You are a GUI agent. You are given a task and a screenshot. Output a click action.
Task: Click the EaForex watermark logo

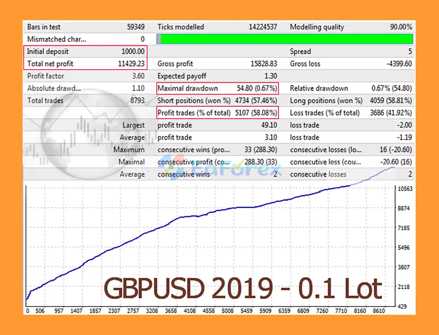(219, 168)
